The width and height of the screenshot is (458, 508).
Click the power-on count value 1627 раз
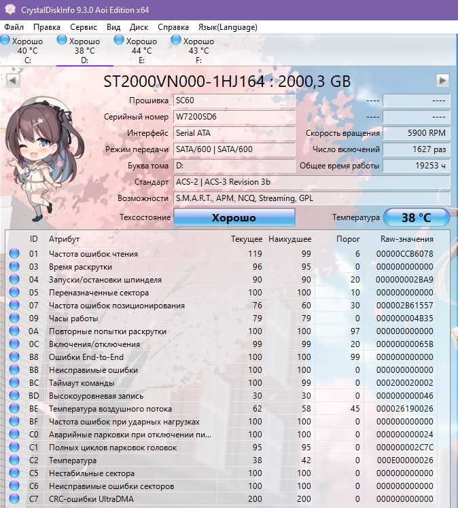[416, 149]
